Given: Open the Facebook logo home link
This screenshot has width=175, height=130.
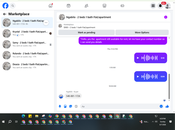Looking at the screenshot, I should point(6,6).
